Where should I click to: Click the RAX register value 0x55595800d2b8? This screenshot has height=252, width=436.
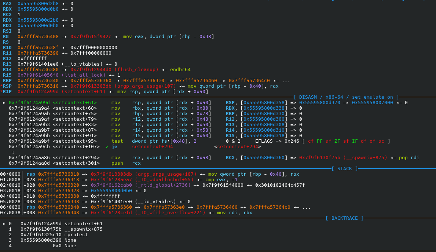coord(38,4)
